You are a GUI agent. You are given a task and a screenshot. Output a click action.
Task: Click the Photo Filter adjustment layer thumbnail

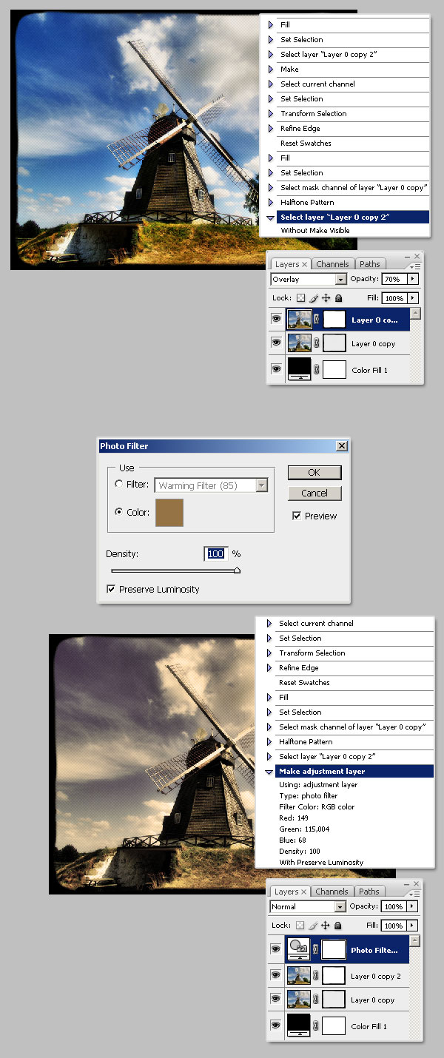pyautogui.click(x=299, y=949)
